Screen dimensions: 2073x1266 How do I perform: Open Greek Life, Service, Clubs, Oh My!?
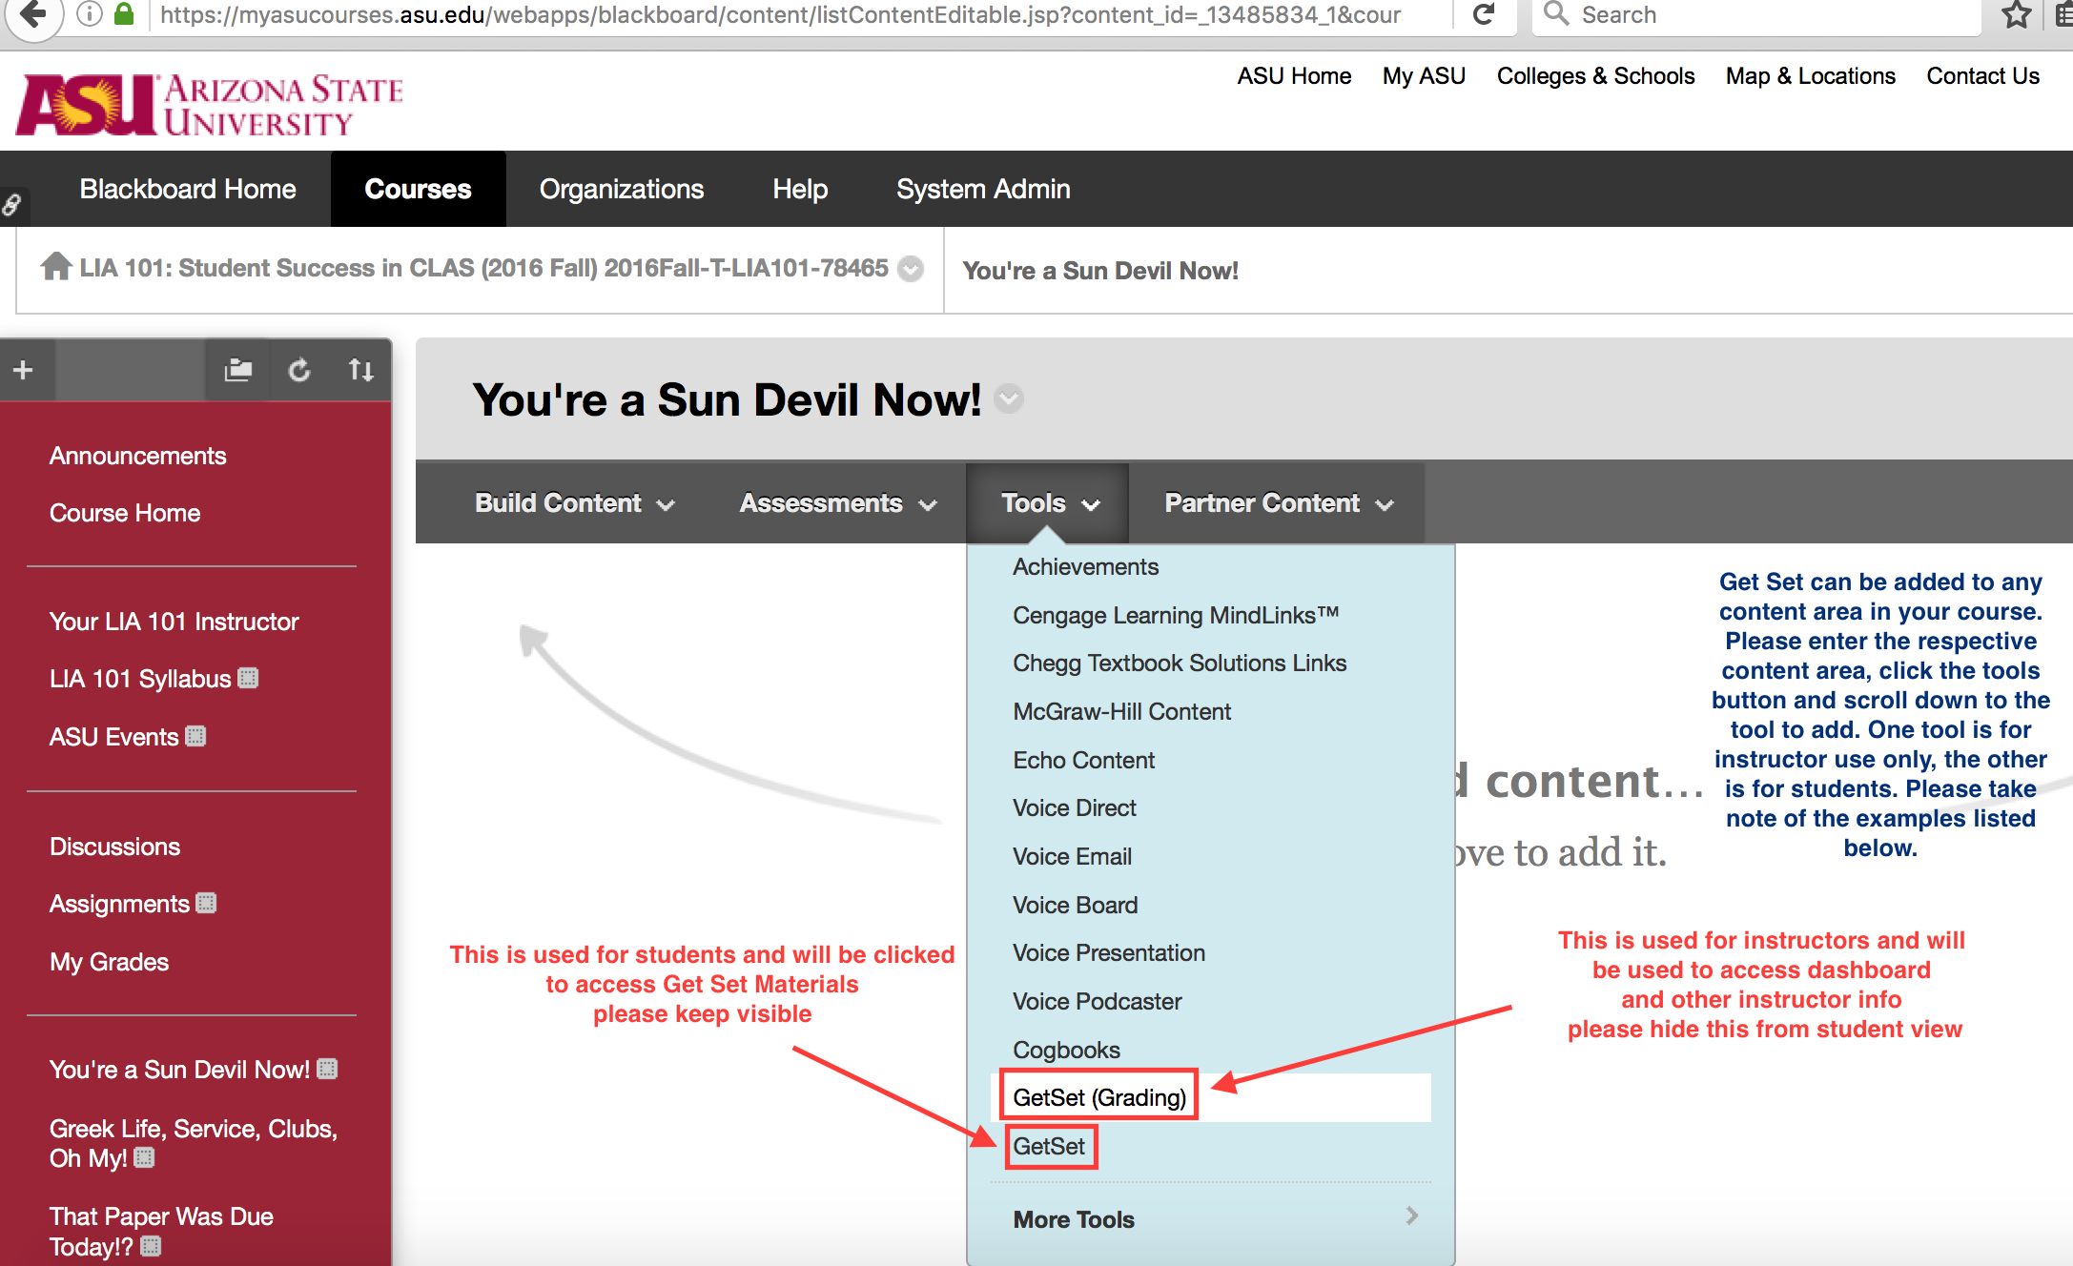194,1143
